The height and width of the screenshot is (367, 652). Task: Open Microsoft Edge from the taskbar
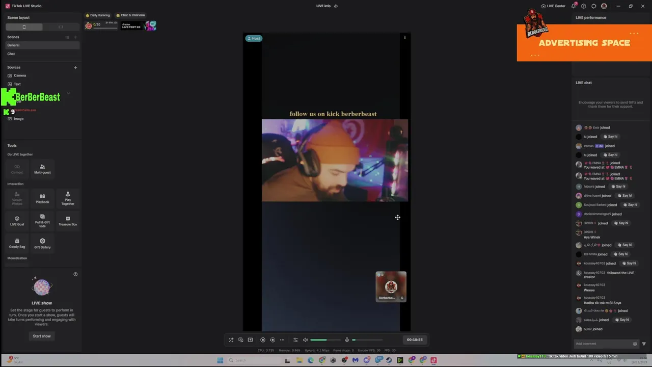coord(310,360)
